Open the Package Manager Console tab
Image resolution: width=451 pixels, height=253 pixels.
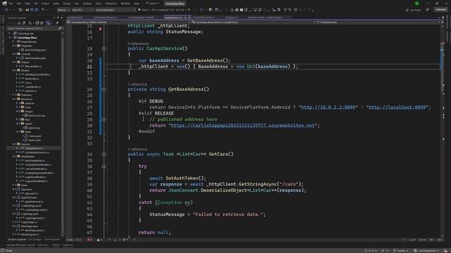(20, 245)
